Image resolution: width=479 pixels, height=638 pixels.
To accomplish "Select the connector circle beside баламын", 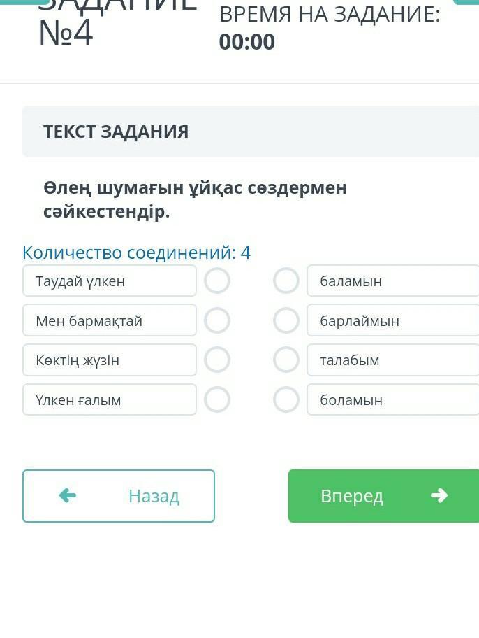I will coord(286,281).
